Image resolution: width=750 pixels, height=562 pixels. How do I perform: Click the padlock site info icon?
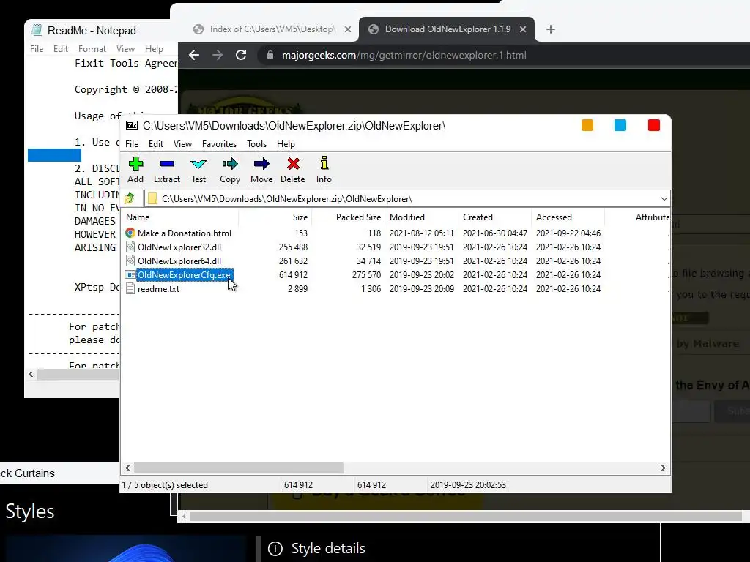pos(270,55)
